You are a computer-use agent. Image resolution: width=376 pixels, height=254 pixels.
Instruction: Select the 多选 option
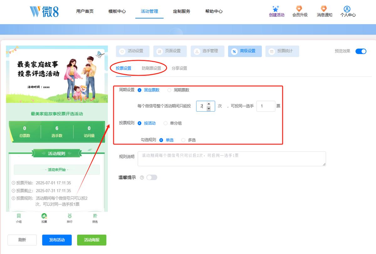(189, 140)
